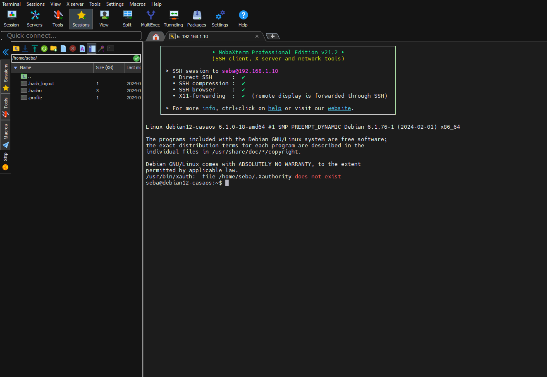Screen dimensions: 547x377
Task: Open the View menu
Action: 55,4
